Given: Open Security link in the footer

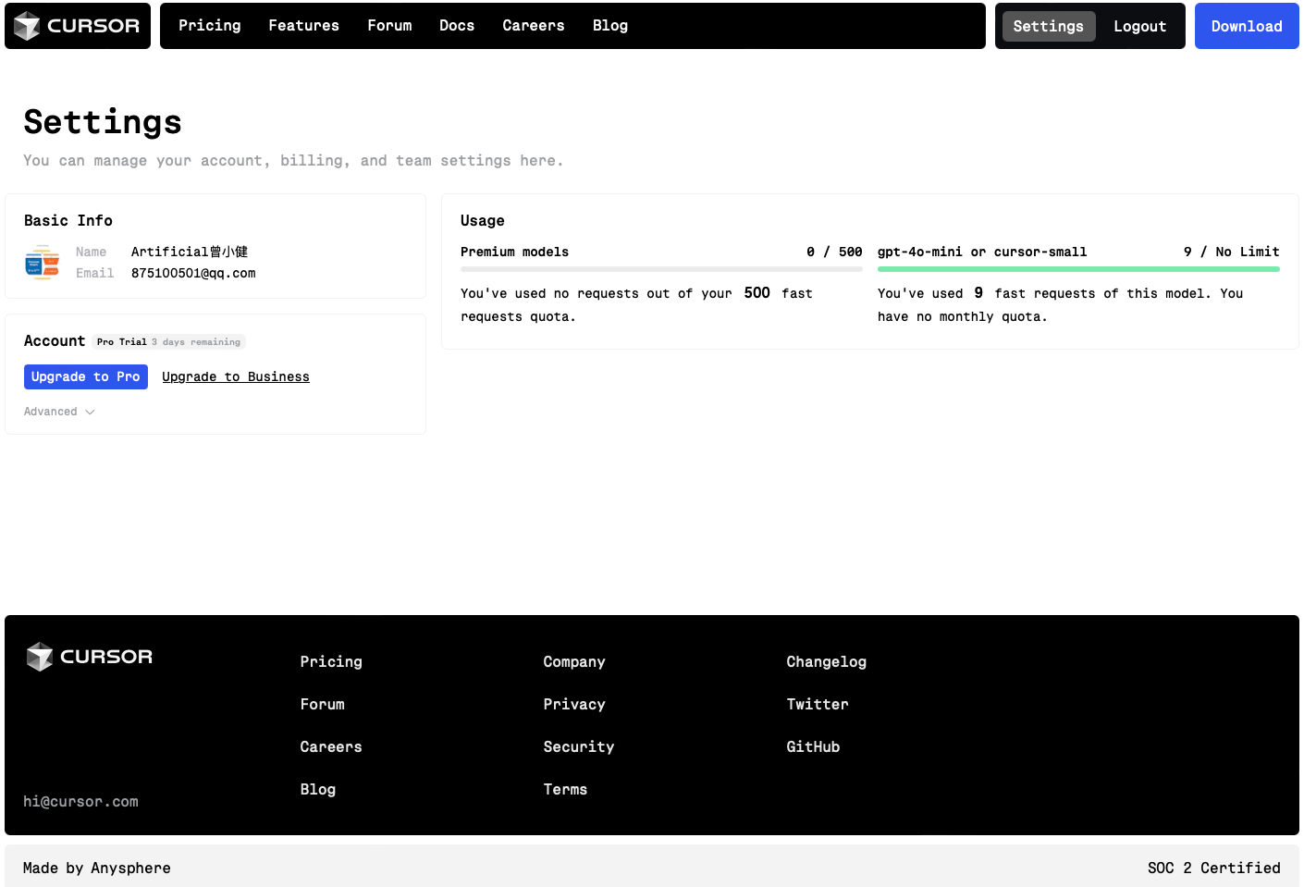Looking at the screenshot, I should tap(579, 746).
